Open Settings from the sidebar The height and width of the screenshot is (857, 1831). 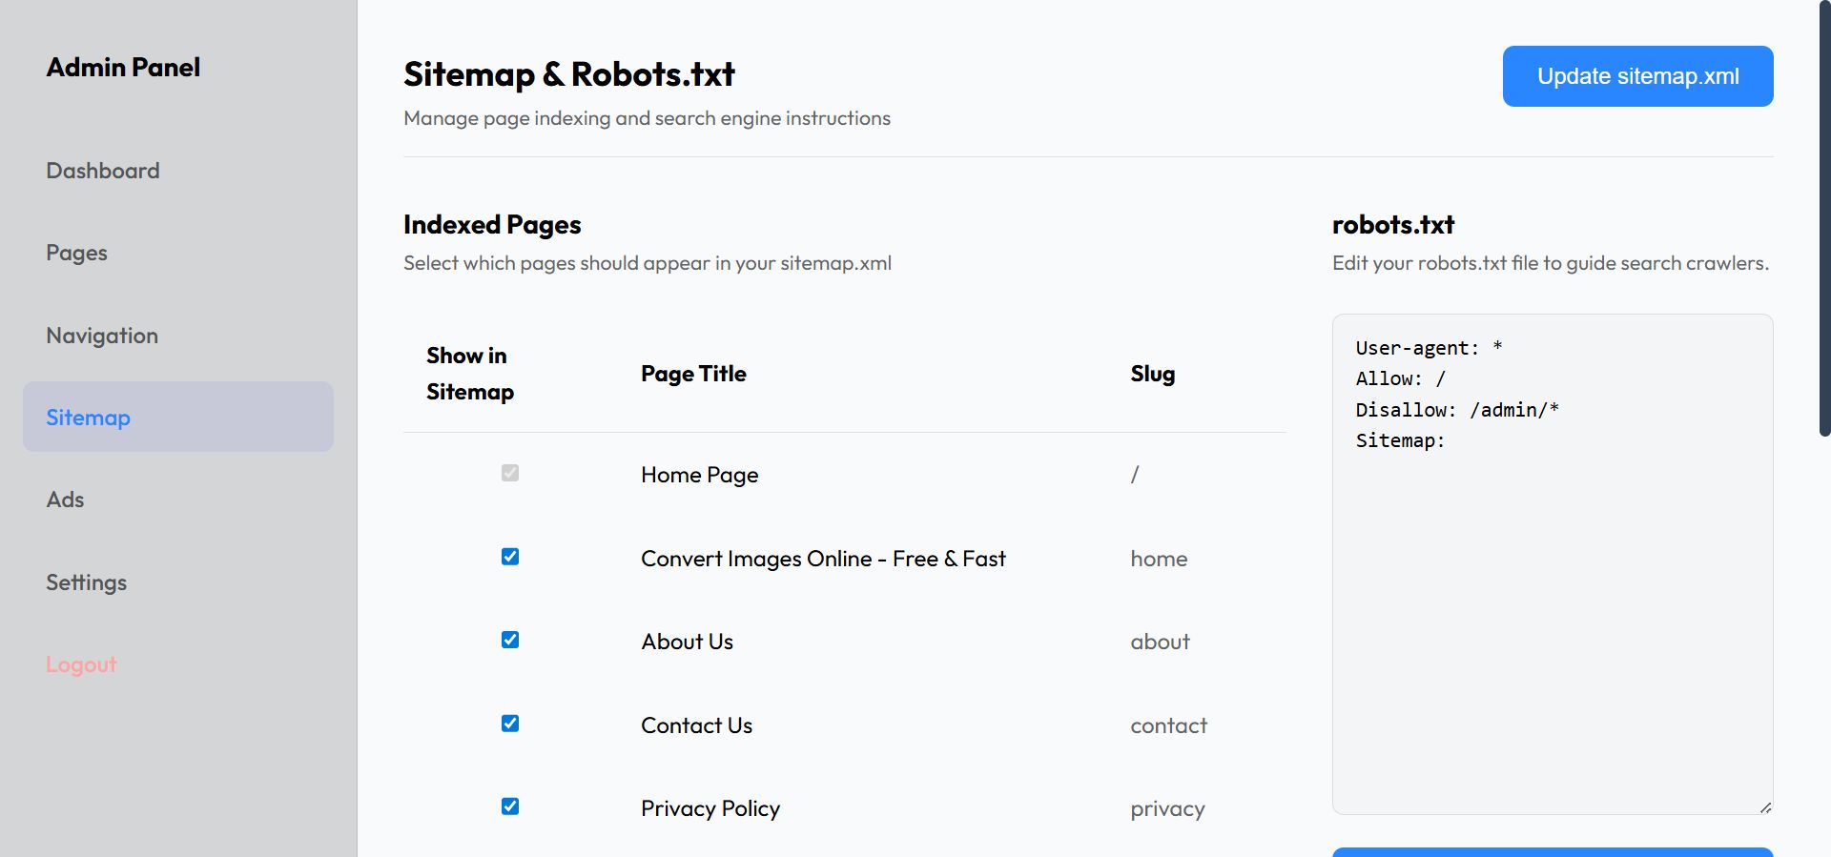(87, 582)
